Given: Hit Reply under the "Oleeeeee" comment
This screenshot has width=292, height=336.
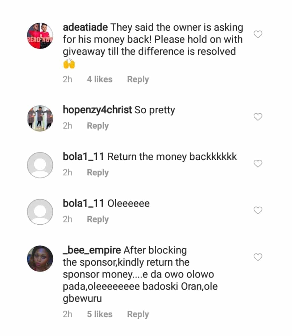Looking at the screenshot, I should [98, 220].
